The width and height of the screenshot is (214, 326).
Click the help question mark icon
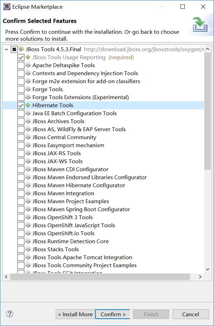point(10,314)
